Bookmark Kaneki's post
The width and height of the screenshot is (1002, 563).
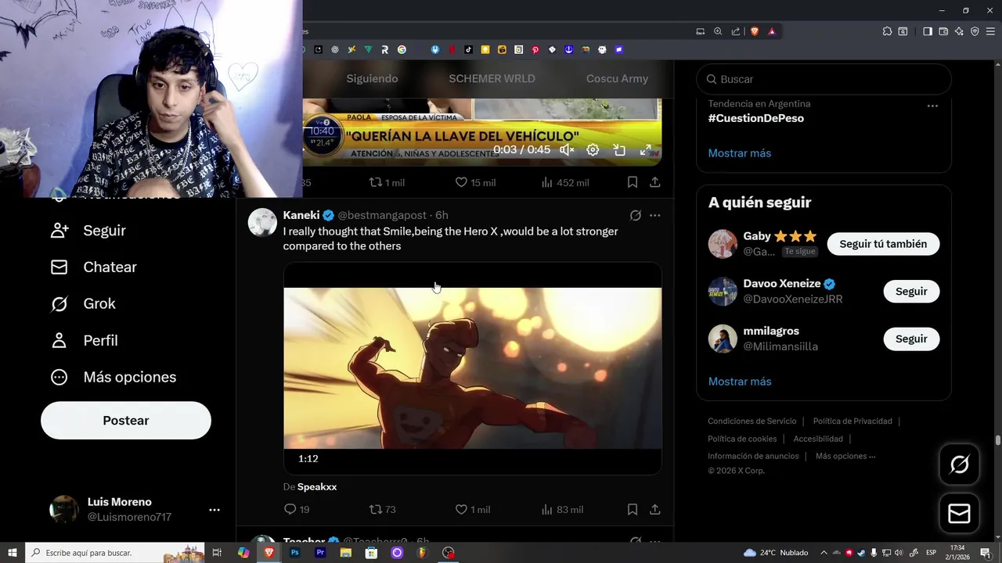[632, 509]
